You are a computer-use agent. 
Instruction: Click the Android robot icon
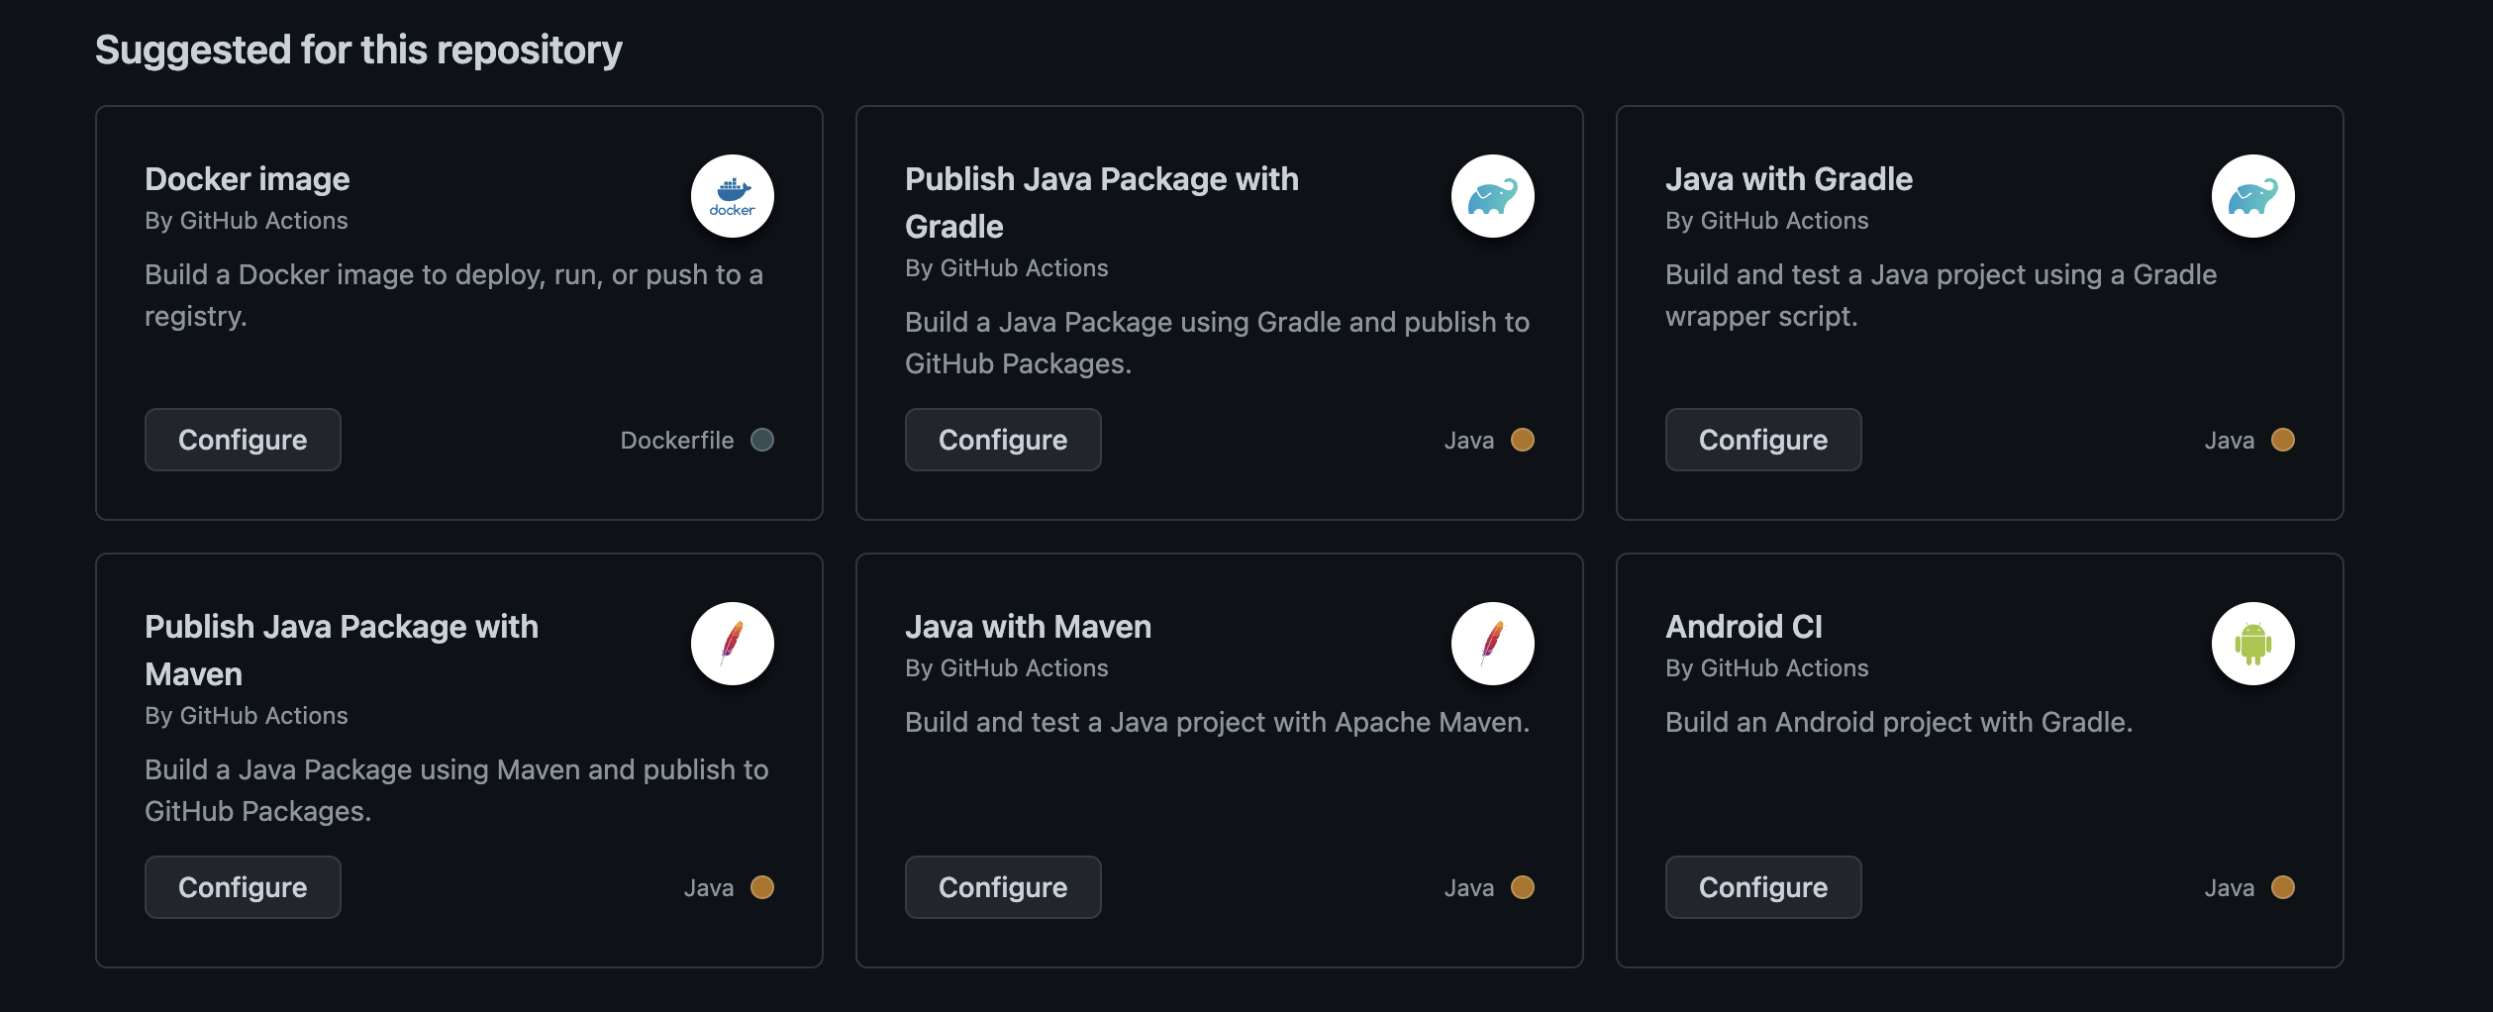coord(2253,644)
